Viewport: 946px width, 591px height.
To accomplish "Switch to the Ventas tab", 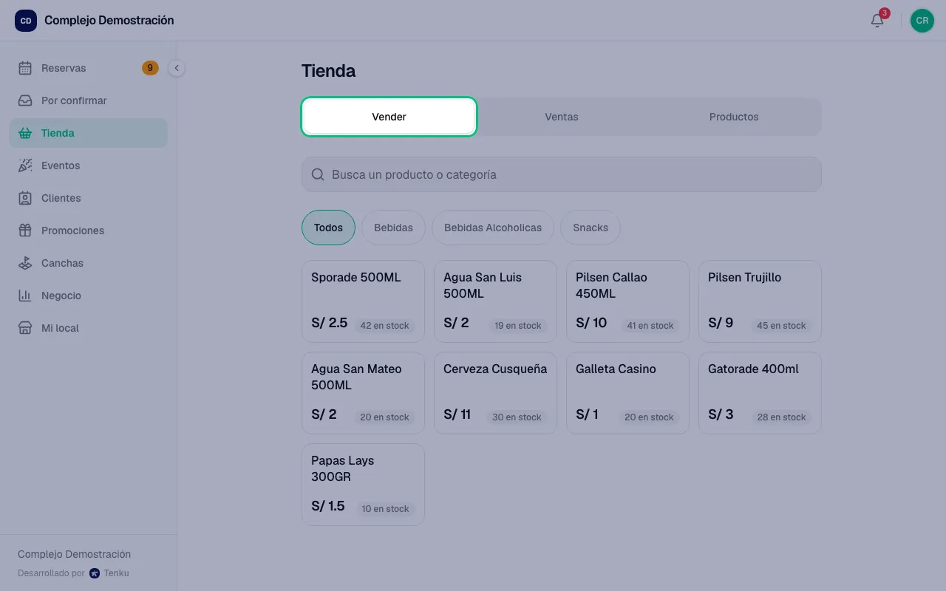I will 562,117.
